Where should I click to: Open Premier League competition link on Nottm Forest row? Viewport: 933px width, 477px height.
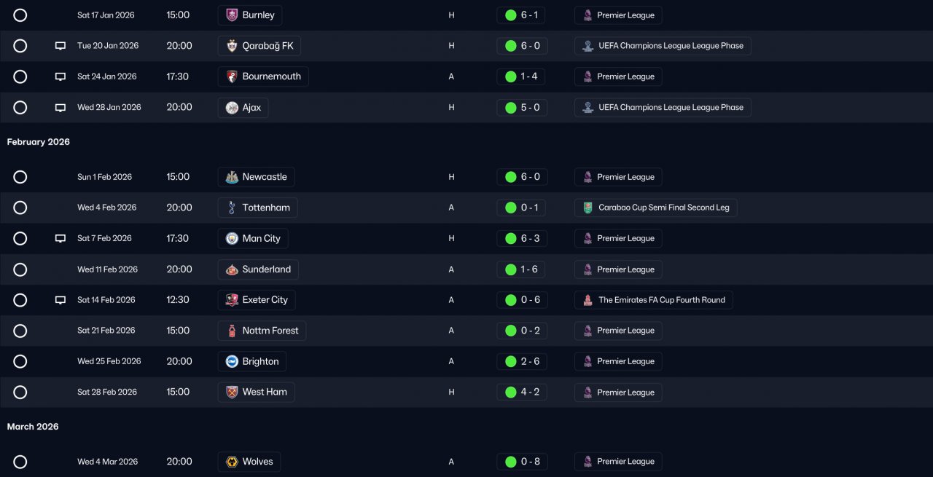point(618,331)
